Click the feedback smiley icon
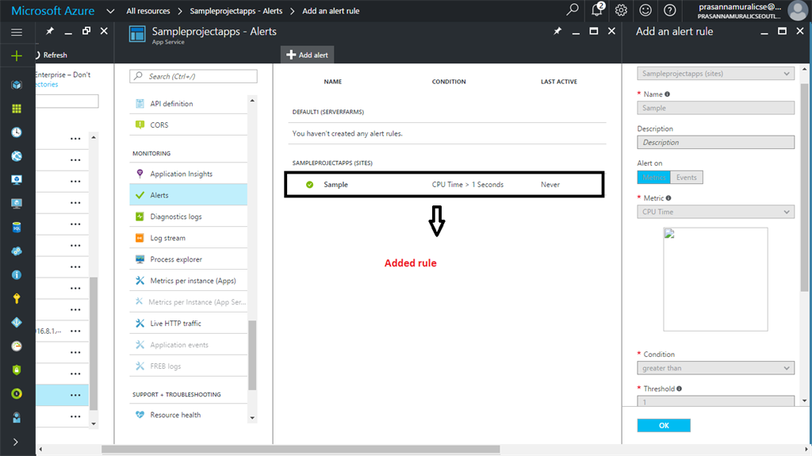Viewport: 812px width, 456px height. 645,10
